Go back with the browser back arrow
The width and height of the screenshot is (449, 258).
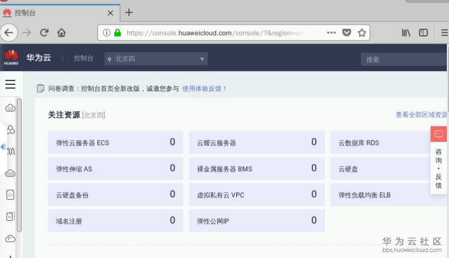9,33
